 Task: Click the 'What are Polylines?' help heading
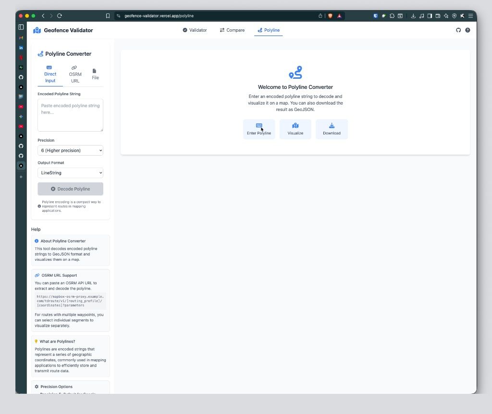pos(57,341)
